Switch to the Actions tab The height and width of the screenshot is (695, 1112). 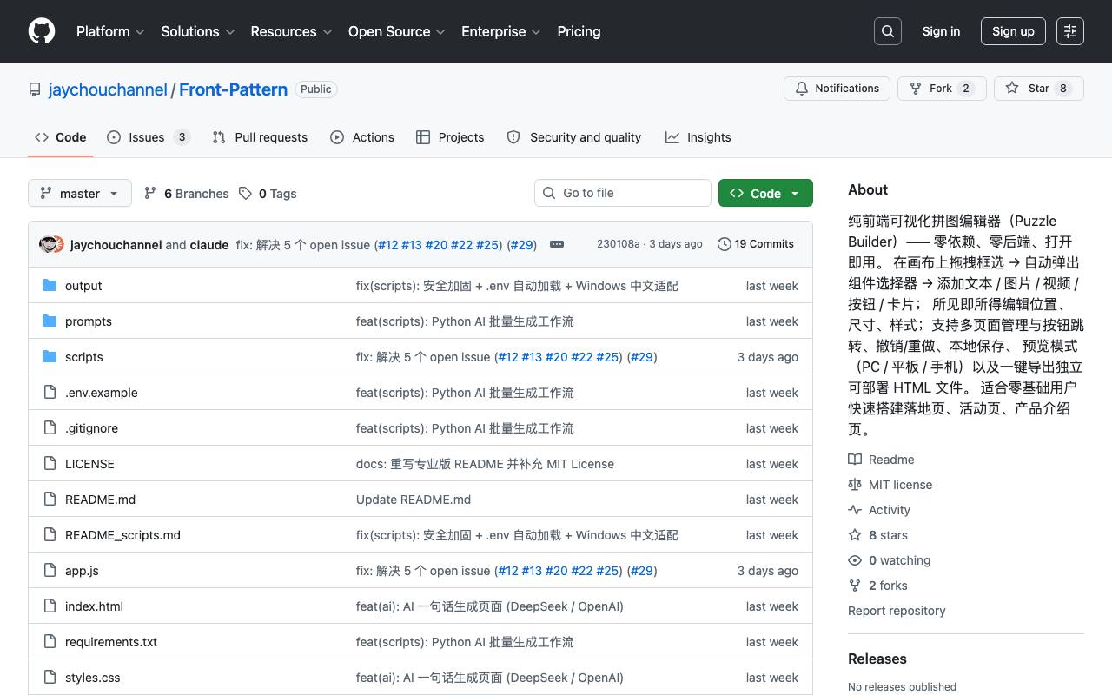[362, 137]
